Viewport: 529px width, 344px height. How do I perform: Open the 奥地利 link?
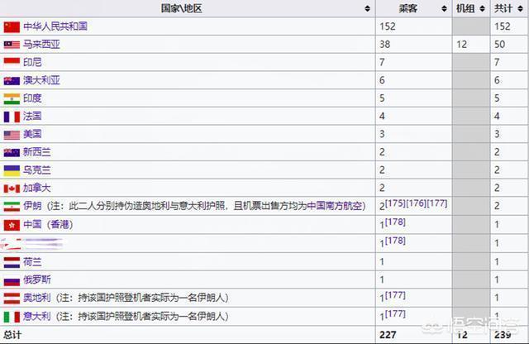(37, 298)
